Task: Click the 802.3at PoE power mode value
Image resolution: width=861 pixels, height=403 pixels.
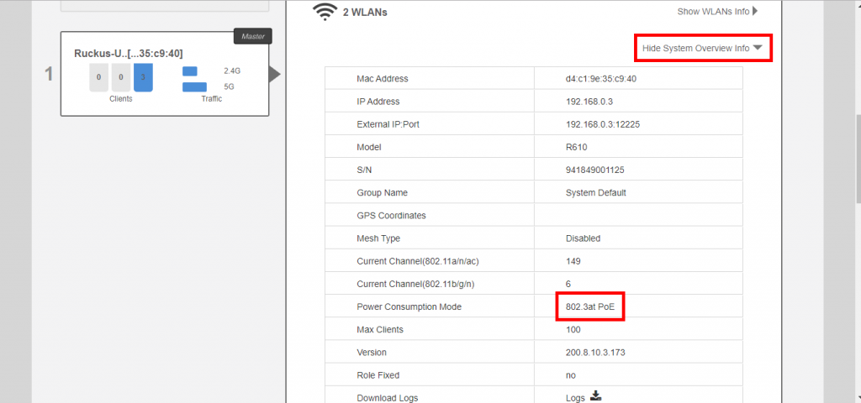Action: [590, 307]
